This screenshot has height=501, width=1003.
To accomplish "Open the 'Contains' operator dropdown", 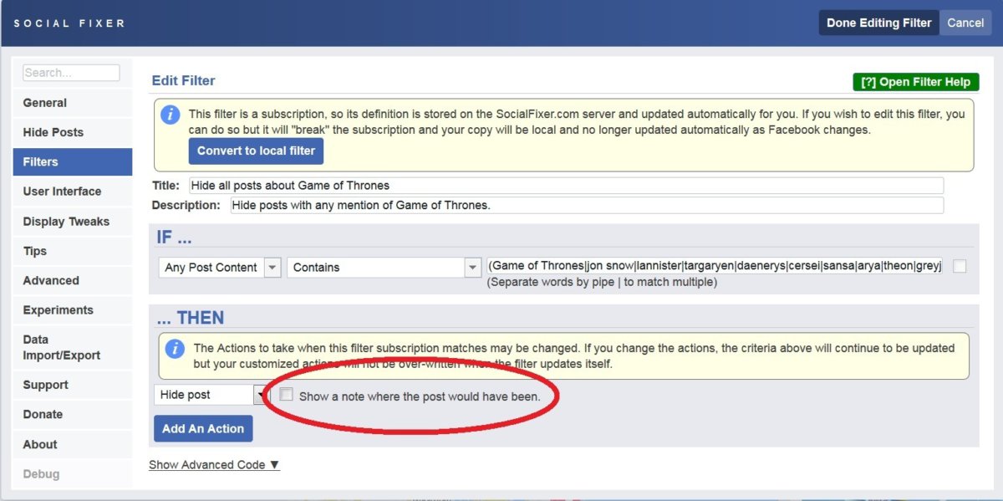I will 471,268.
